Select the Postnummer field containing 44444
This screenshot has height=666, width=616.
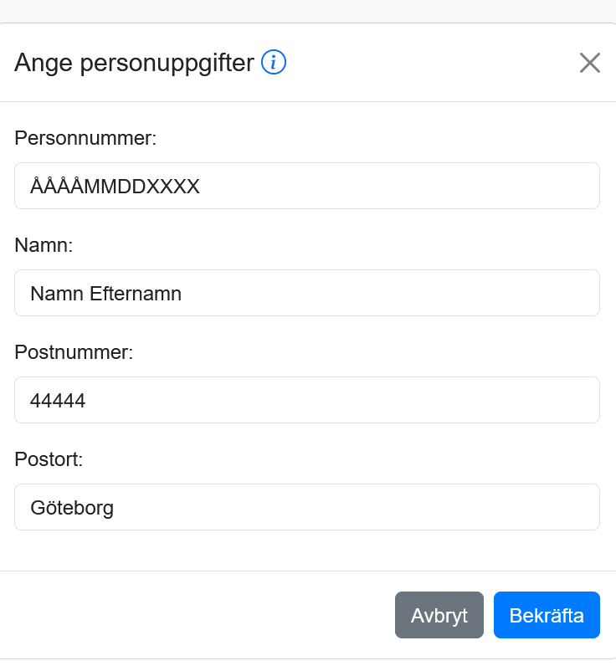coord(307,400)
